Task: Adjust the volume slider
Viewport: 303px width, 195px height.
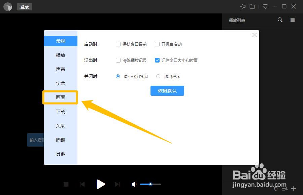Action: point(150,184)
